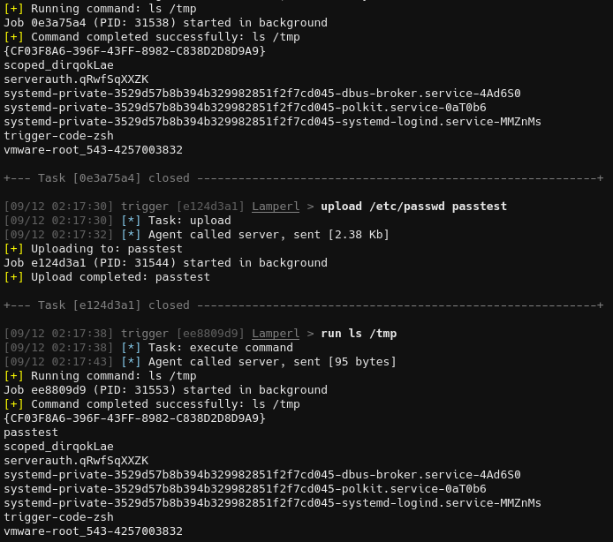Select the standalone 'passtest' entry in the last listing
This screenshot has height=542, width=613.
[x=31, y=433]
